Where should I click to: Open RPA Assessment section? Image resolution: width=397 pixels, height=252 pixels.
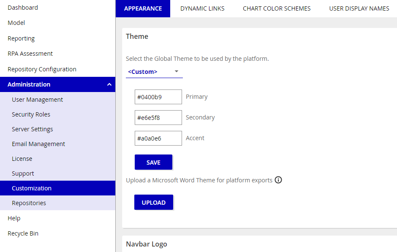click(x=30, y=54)
